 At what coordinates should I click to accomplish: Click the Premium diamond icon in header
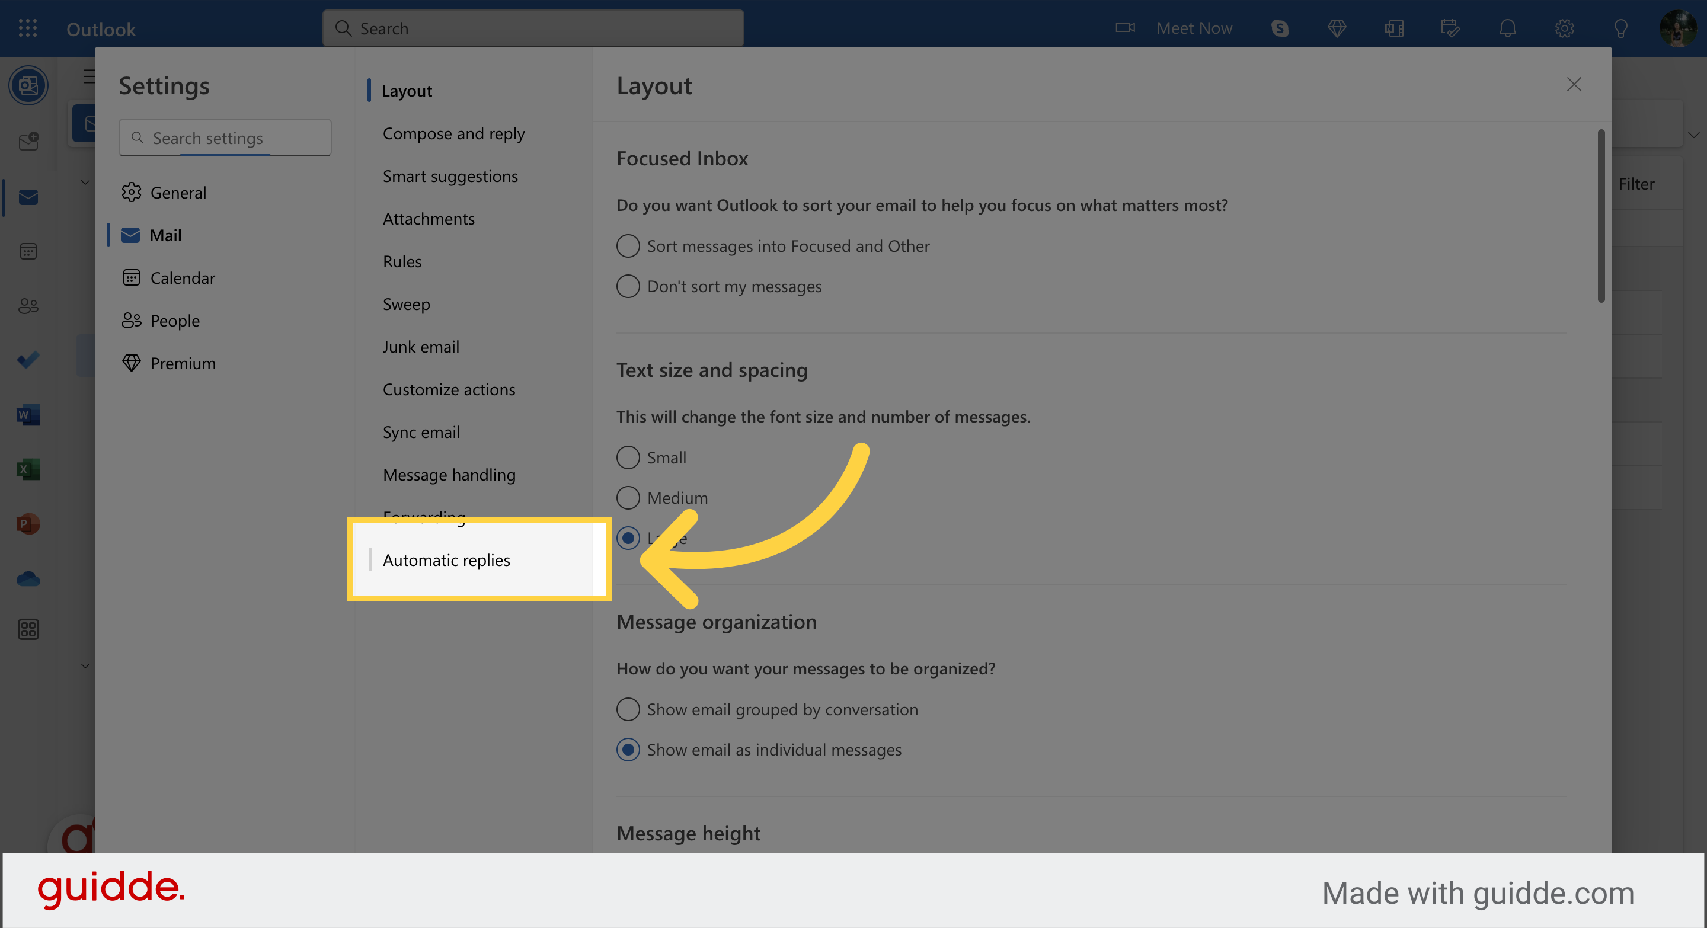1337,28
